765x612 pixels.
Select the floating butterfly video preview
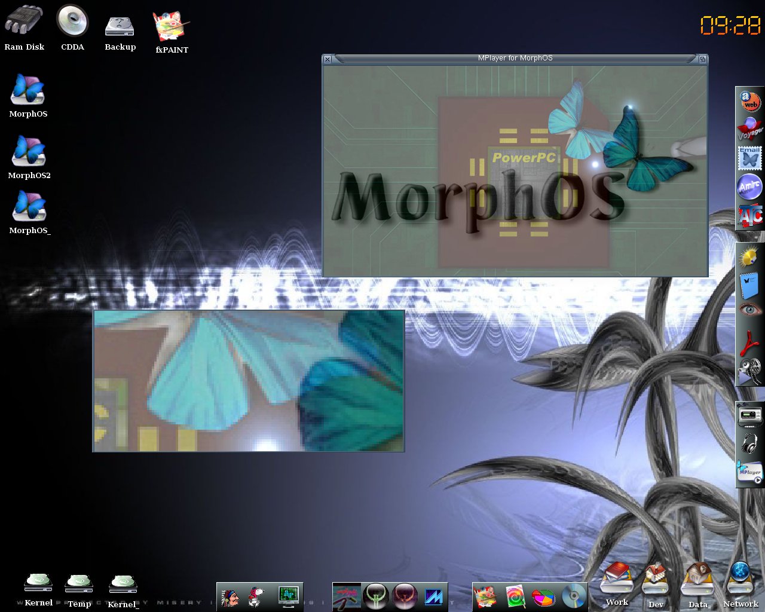pyautogui.click(x=248, y=380)
